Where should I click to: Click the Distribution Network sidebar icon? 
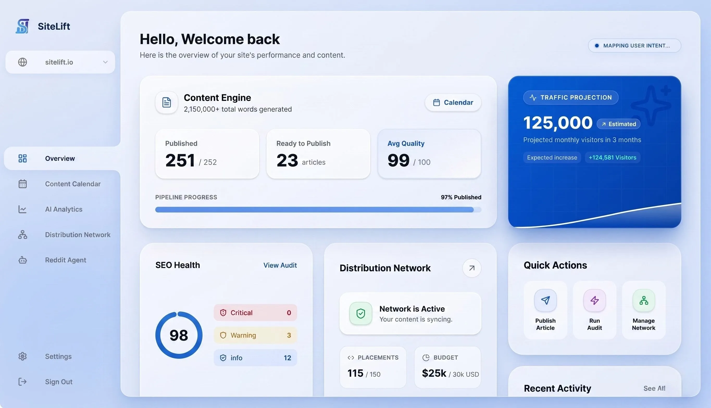coord(22,234)
